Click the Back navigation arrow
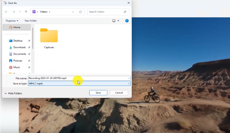 click(x=6, y=12)
